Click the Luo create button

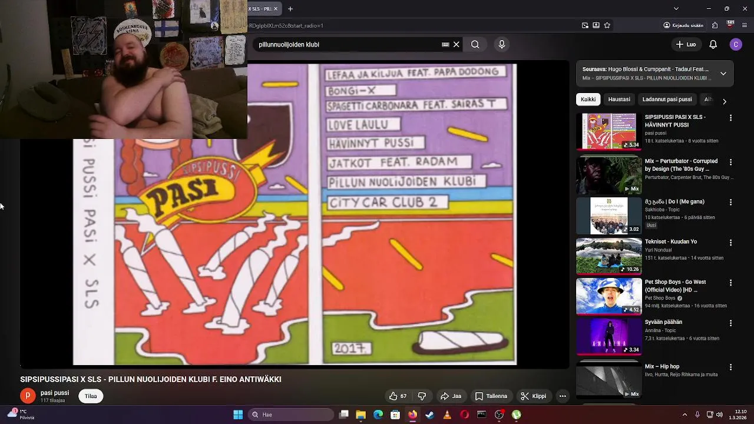pyautogui.click(x=686, y=44)
